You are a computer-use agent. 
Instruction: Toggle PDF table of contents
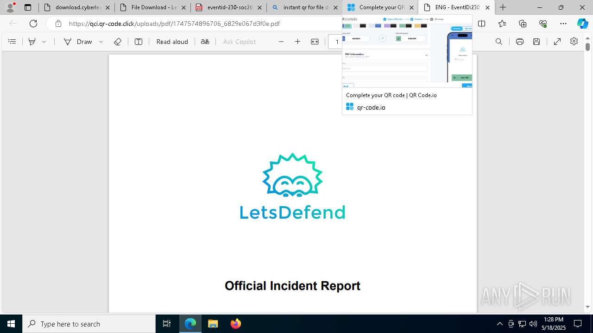(12, 42)
